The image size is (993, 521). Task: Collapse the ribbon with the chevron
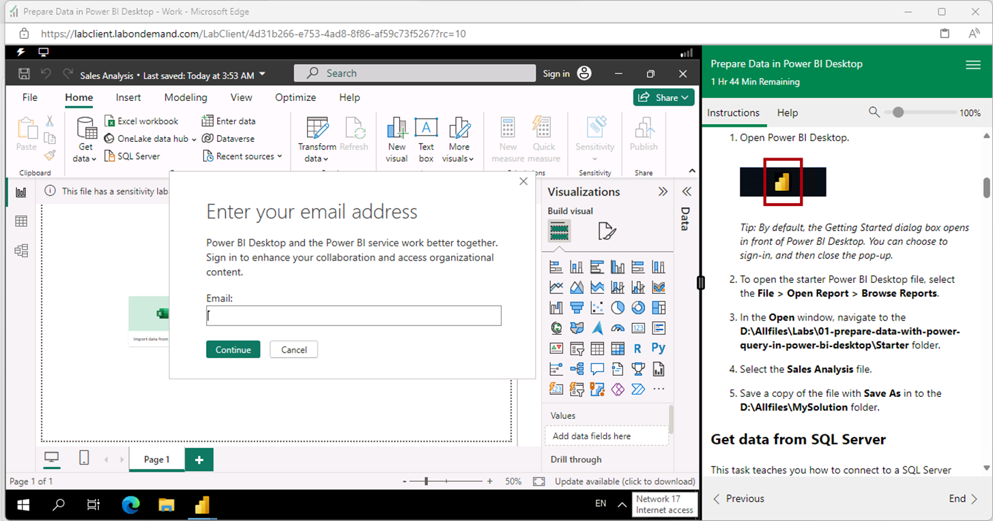tap(691, 170)
